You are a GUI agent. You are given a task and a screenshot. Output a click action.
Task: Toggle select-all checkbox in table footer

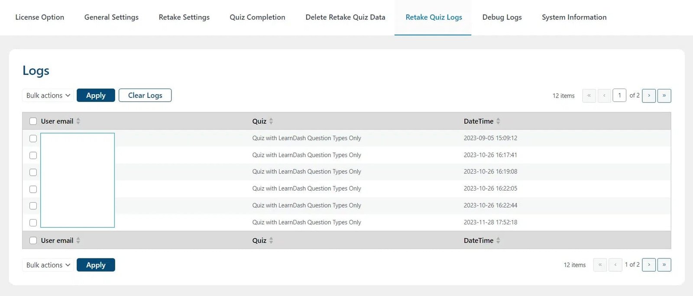coord(33,241)
